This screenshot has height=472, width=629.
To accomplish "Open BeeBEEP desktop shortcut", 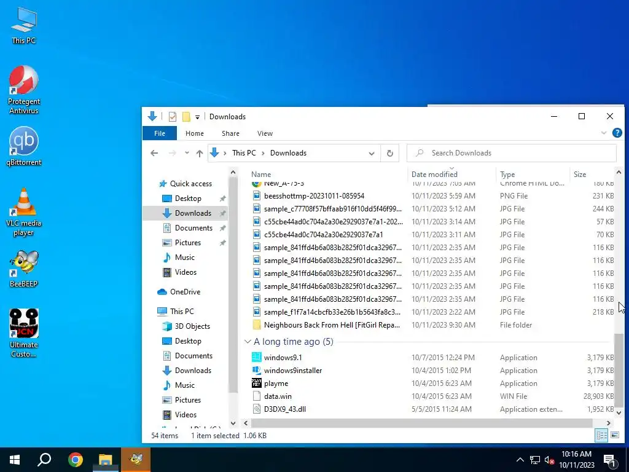I will tap(24, 269).
